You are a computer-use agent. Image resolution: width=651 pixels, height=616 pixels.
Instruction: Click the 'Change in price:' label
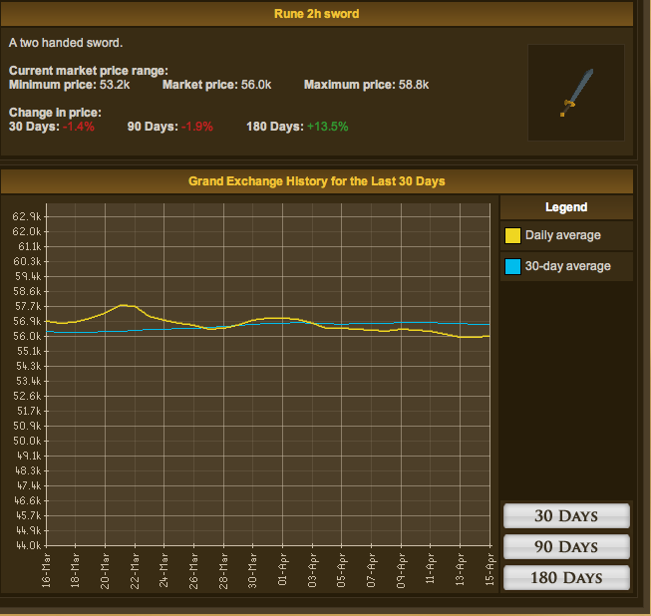coord(55,113)
